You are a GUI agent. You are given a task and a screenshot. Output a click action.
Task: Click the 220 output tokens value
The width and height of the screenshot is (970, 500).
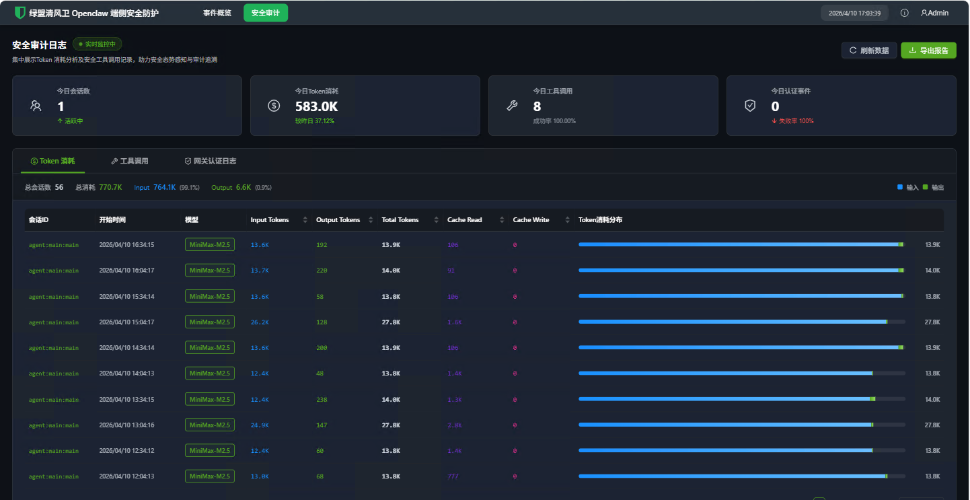click(x=322, y=271)
